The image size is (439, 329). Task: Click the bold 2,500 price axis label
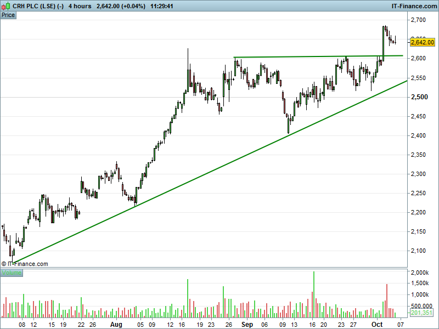pyautogui.click(x=419, y=97)
